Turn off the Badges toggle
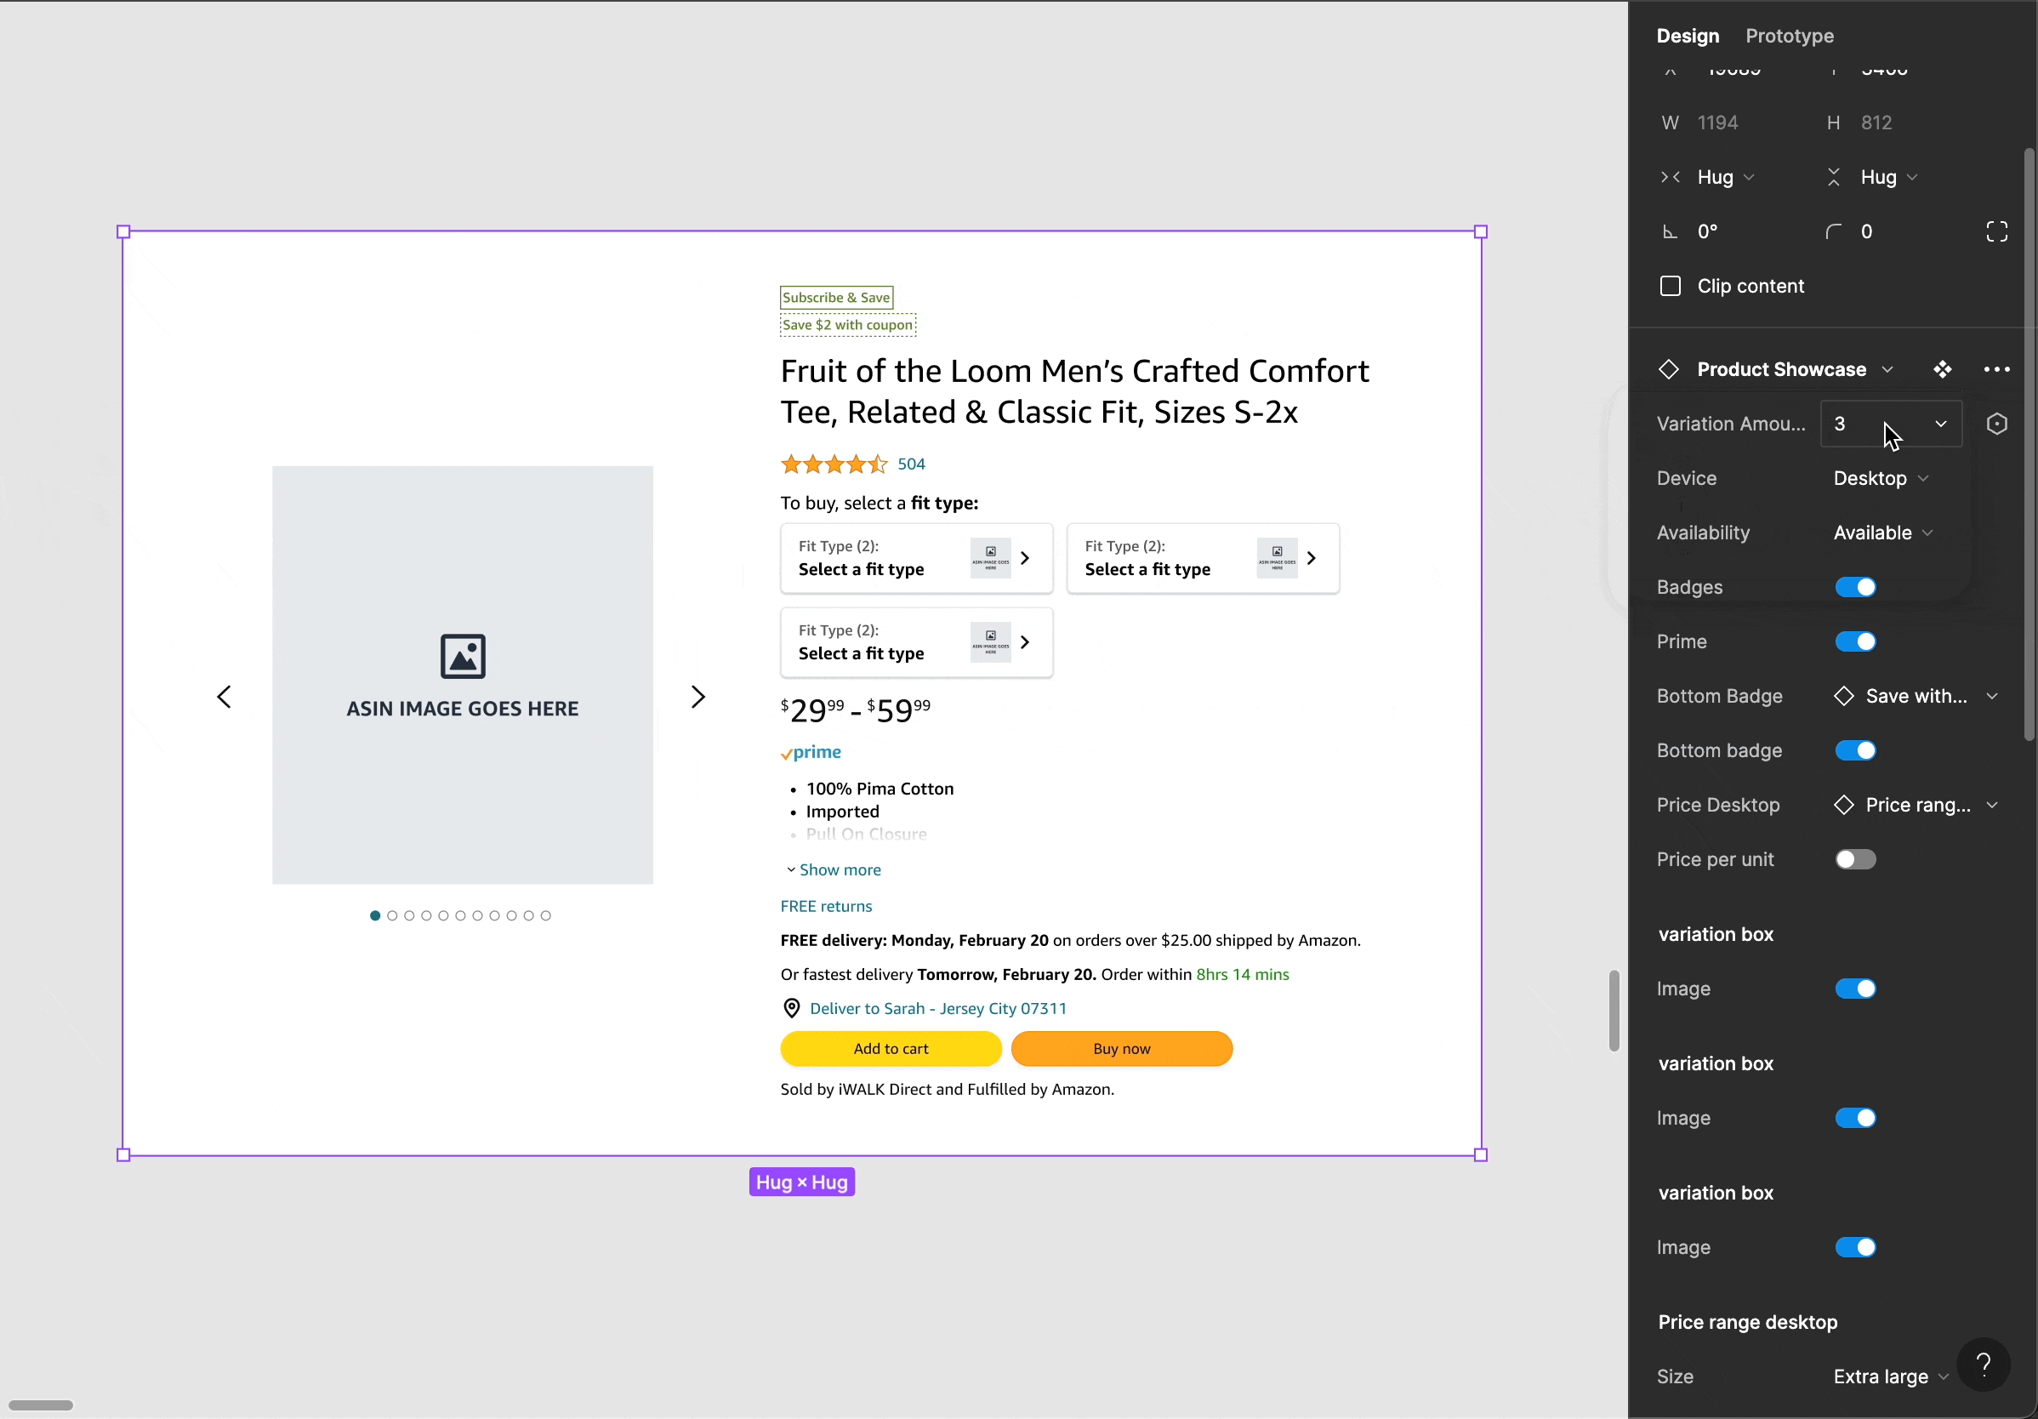The image size is (2038, 1419). click(x=1855, y=588)
